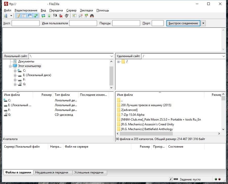This screenshot has width=228, height=184.
Task: Open directory listing filters dialog
Action: click(74, 16)
